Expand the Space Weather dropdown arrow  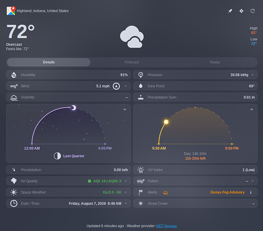[126, 192]
